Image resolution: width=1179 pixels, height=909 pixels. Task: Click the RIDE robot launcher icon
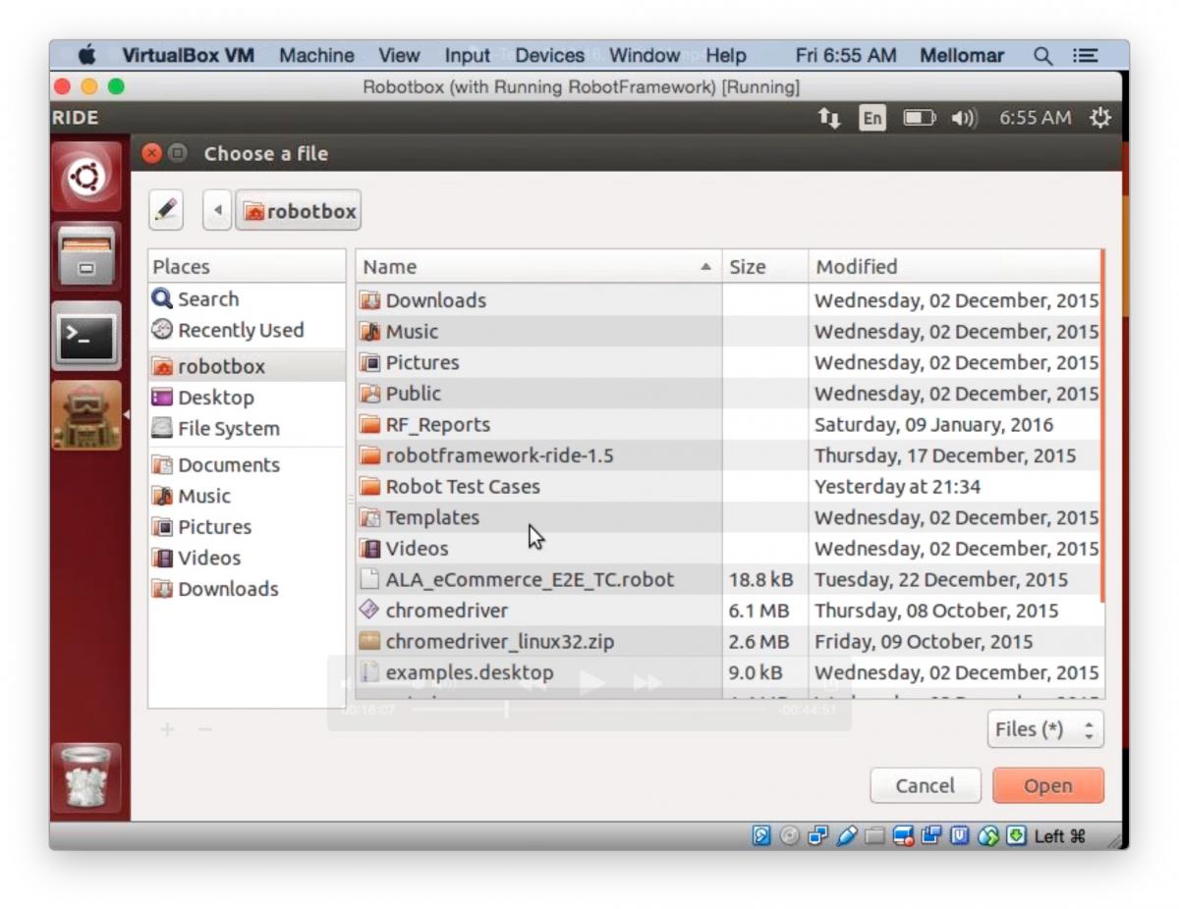(x=87, y=415)
